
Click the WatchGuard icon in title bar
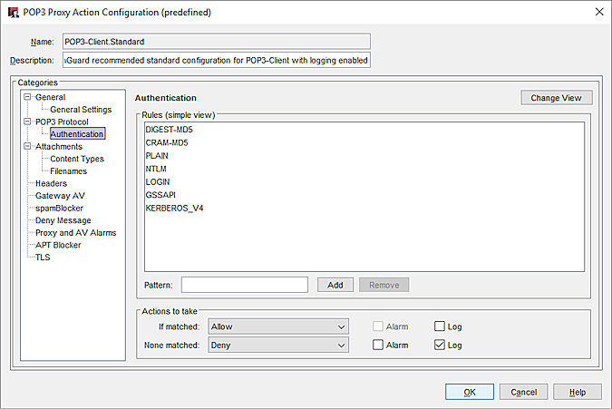(x=12, y=11)
